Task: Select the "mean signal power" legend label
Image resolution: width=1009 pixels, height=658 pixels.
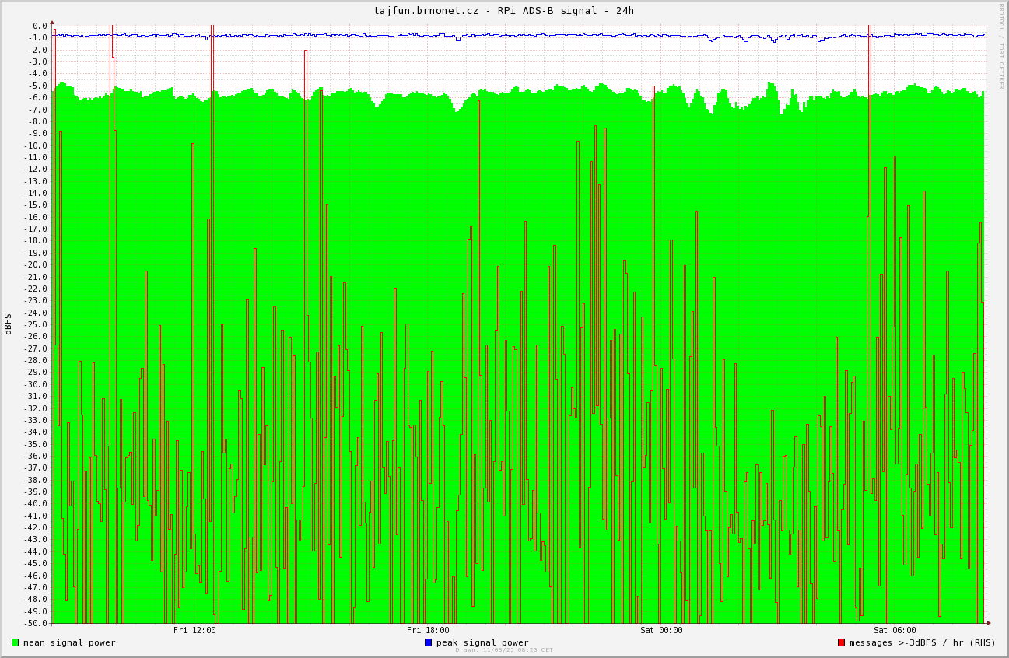Action: click(69, 642)
